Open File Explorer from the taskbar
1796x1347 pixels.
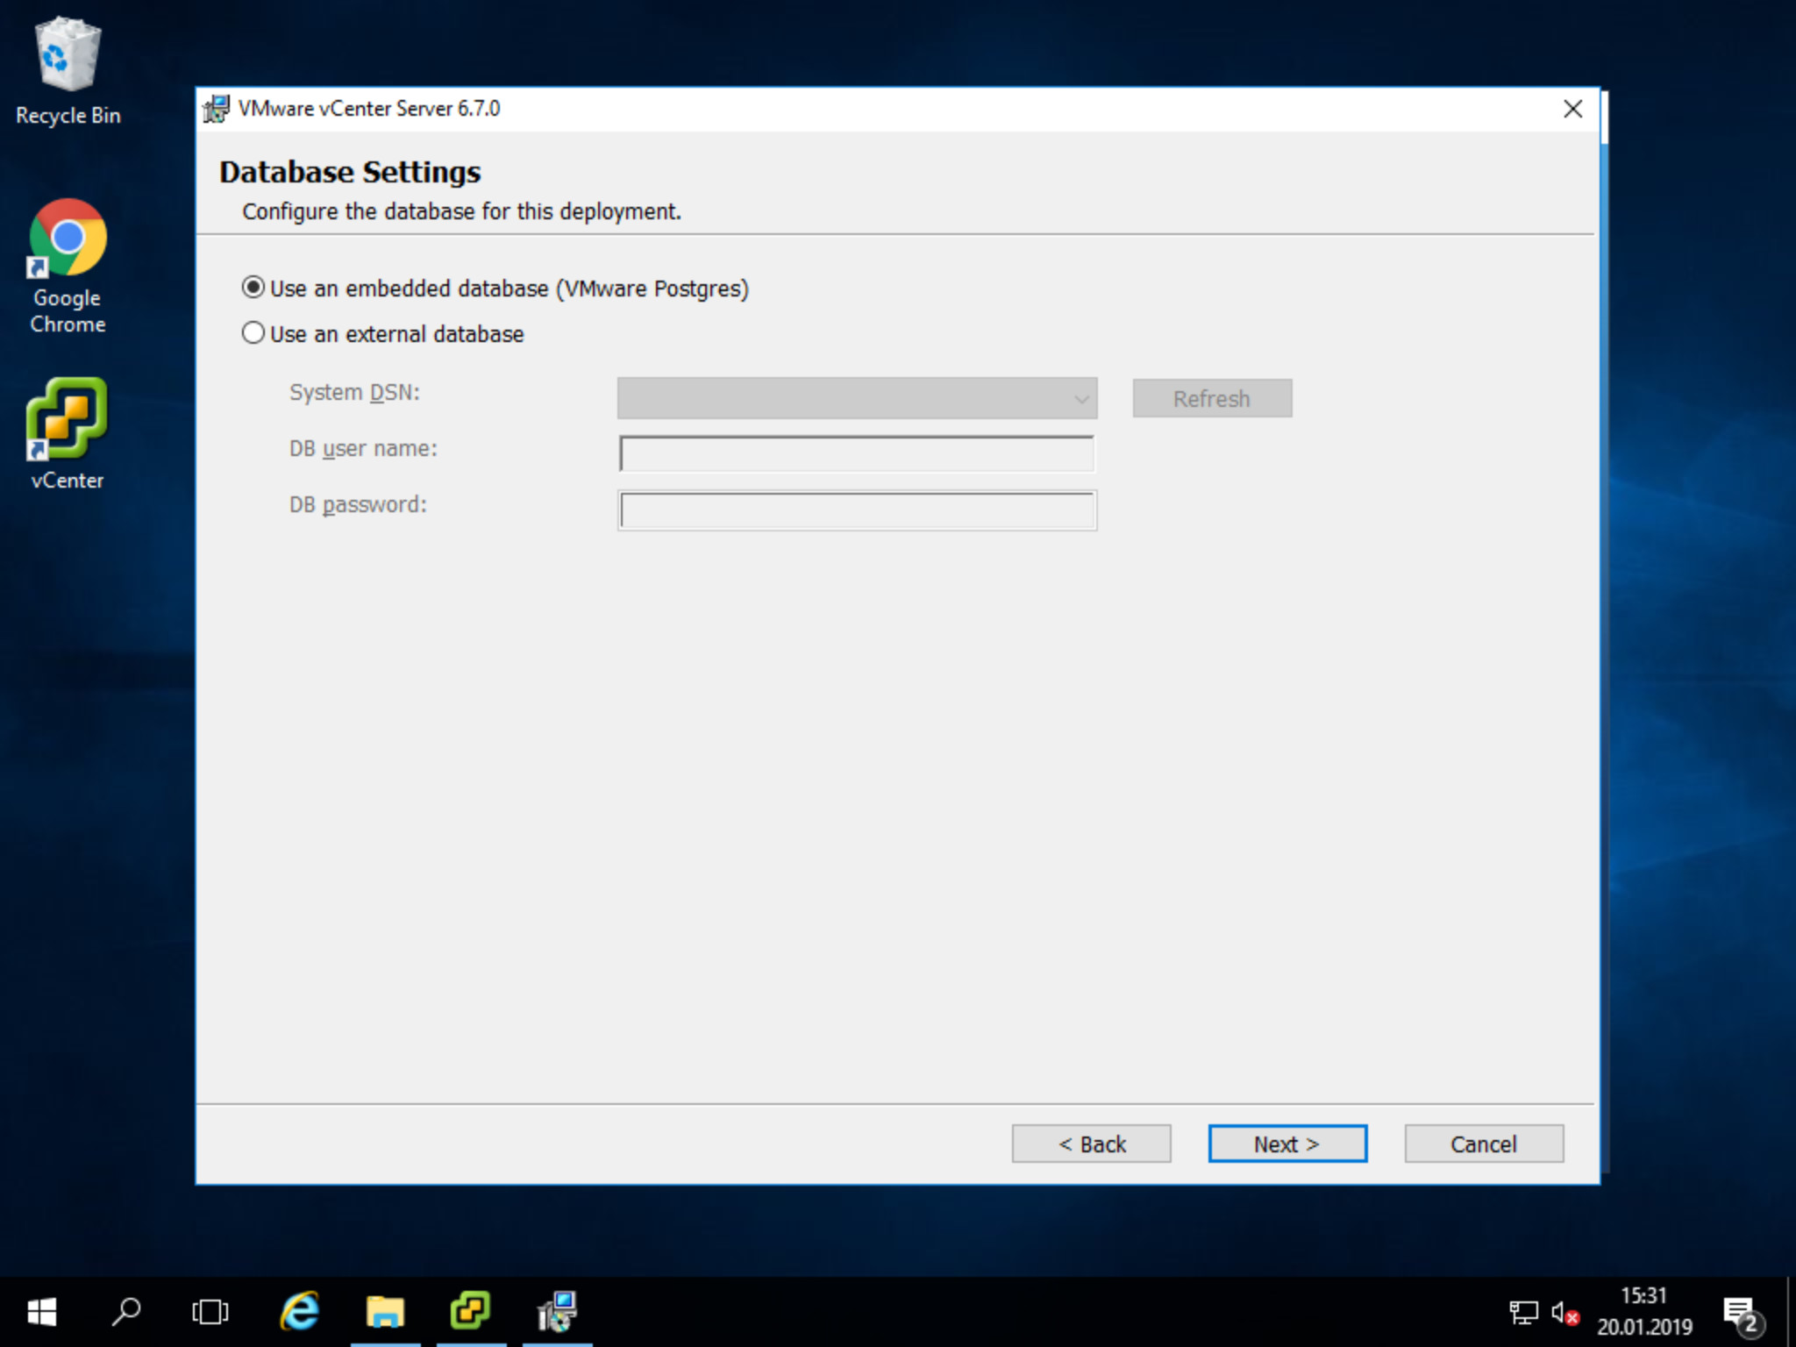tap(385, 1312)
